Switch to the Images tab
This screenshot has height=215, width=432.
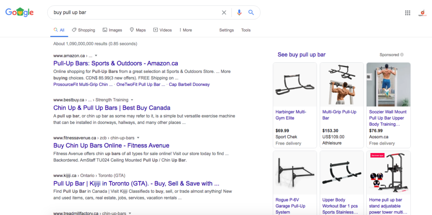(112, 30)
